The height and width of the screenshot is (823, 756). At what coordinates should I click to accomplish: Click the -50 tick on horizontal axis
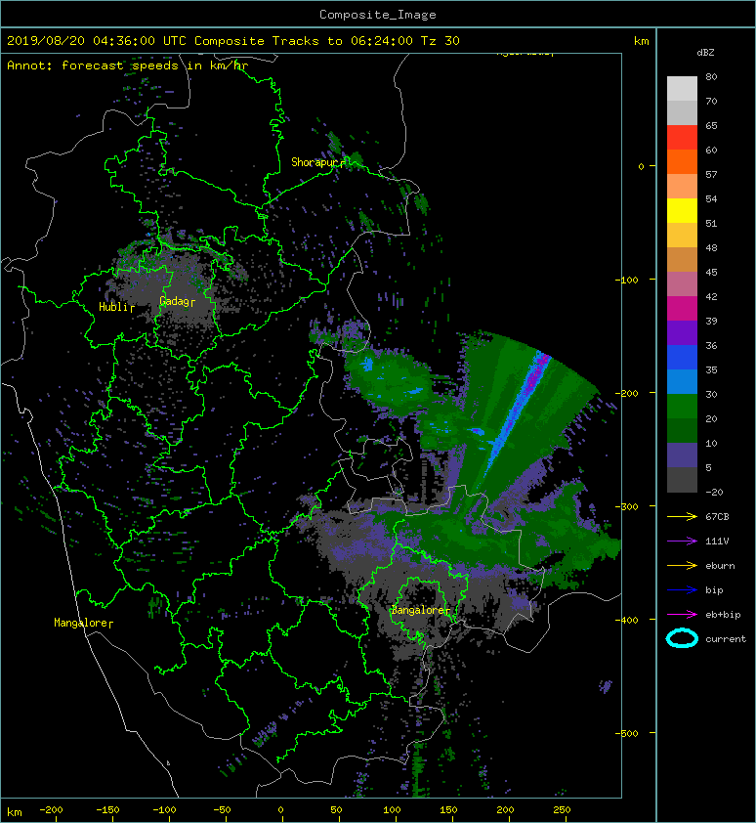click(x=222, y=810)
